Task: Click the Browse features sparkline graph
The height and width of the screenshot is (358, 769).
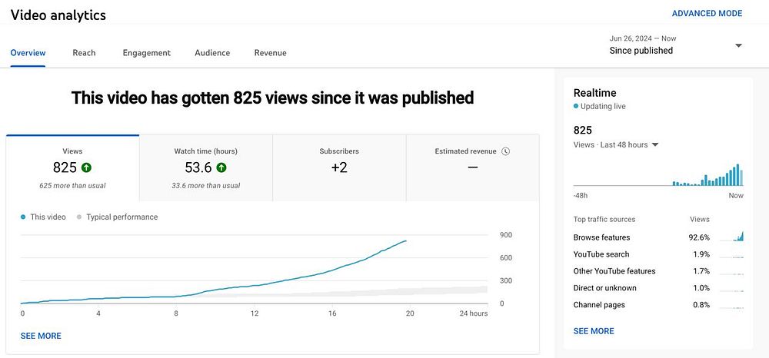Action: (x=732, y=237)
